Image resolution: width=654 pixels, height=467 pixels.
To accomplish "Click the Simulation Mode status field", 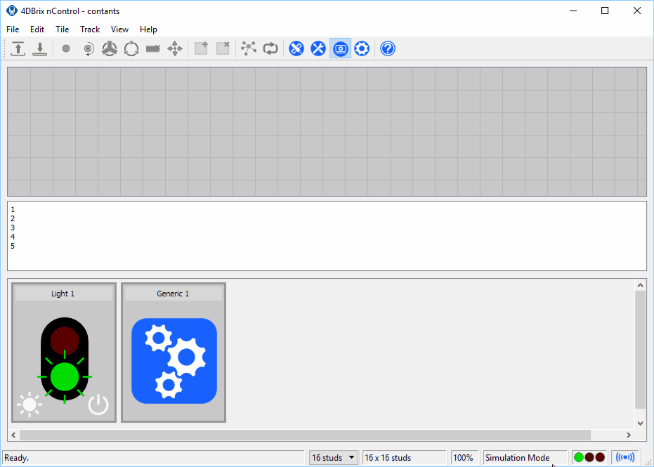I will point(525,458).
